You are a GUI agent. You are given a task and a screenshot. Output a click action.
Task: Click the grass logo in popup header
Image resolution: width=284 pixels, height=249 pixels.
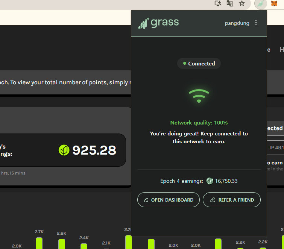coord(158,23)
